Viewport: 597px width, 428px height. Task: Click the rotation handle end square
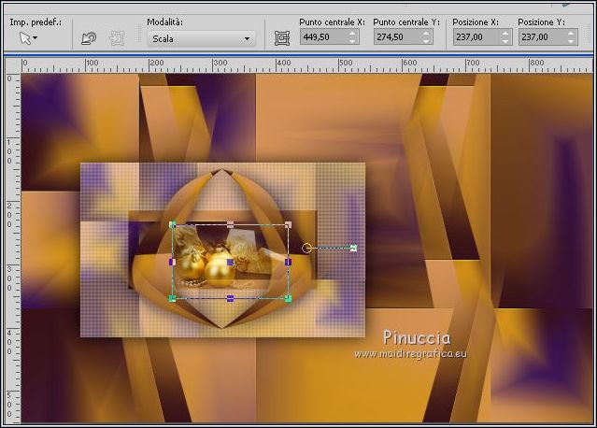point(353,249)
